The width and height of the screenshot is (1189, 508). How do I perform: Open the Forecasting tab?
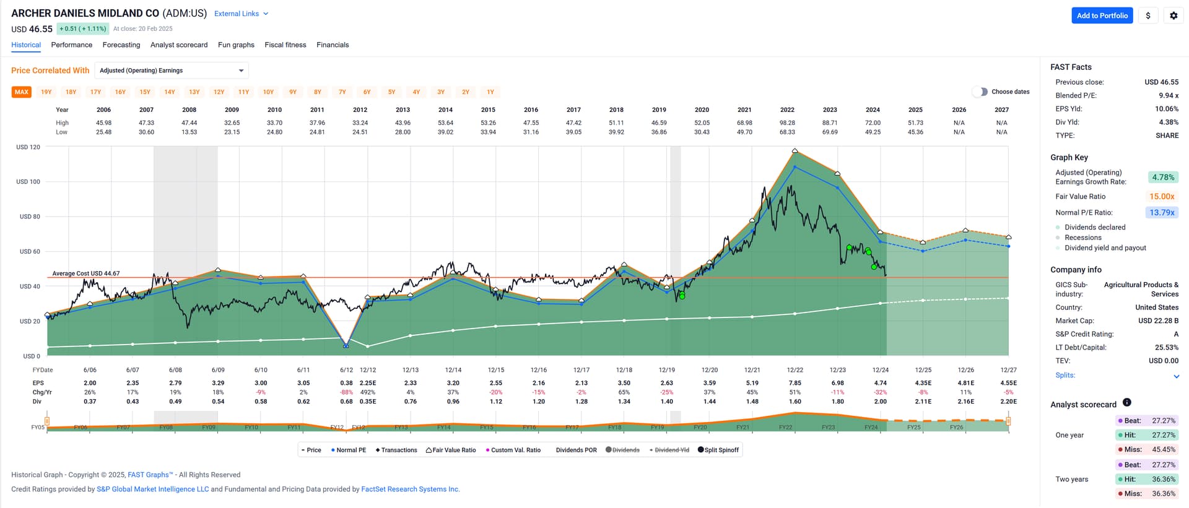[121, 45]
